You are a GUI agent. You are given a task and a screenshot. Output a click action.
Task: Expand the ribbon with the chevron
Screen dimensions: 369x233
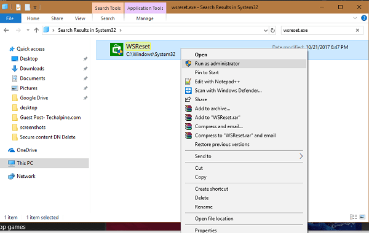[355, 18]
